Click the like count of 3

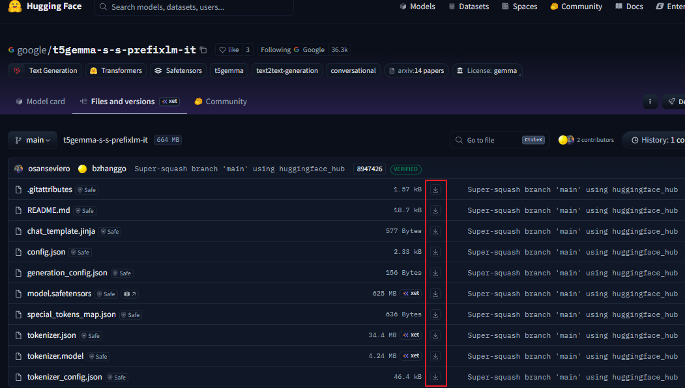[x=248, y=49]
